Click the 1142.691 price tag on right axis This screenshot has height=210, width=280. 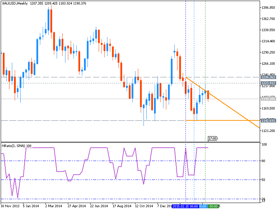click(269, 120)
